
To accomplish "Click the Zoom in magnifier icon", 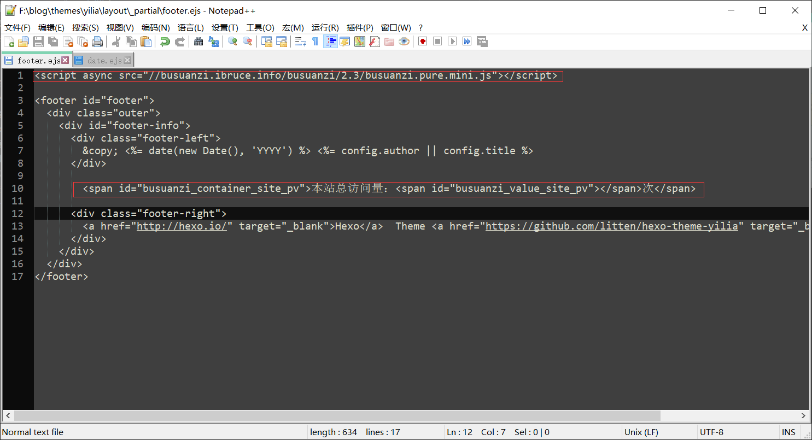I will click(x=232, y=42).
